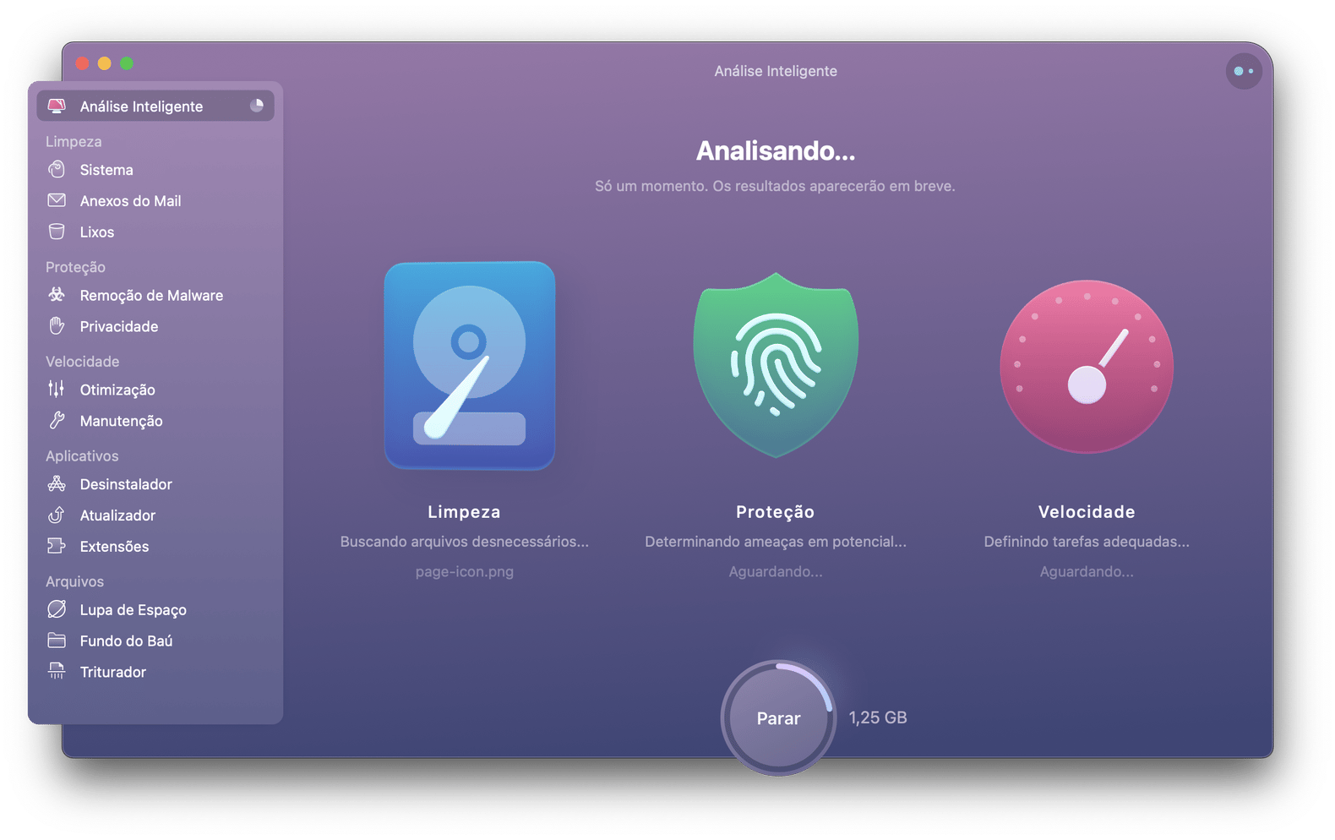Viewport: 1335px width, 840px height.
Task: Click the Sistema icon in sidebar
Action: coord(57,169)
